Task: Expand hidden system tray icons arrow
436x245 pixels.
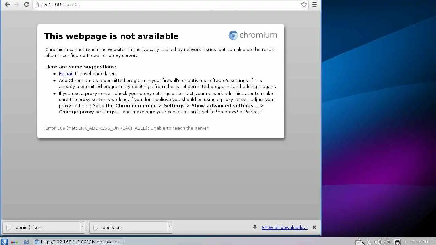Action: 405,242
